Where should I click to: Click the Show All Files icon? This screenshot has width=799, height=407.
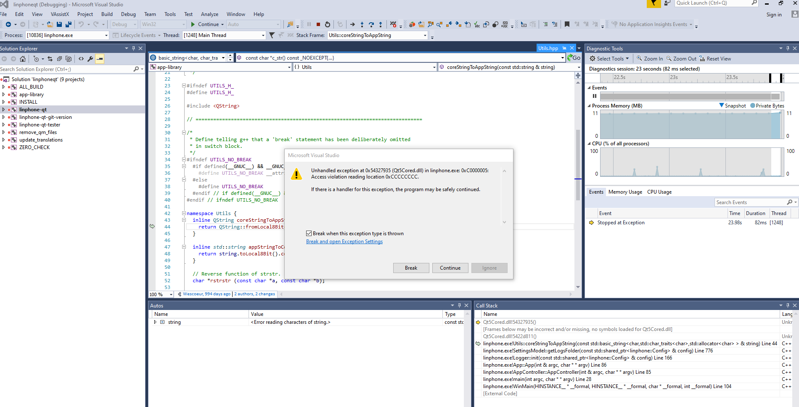click(x=69, y=59)
